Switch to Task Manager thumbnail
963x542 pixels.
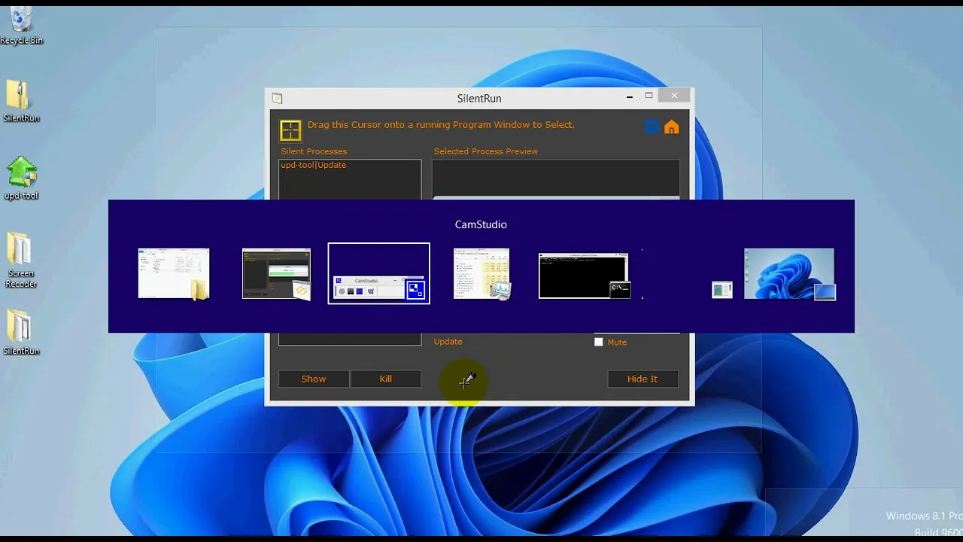(x=482, y=274)
